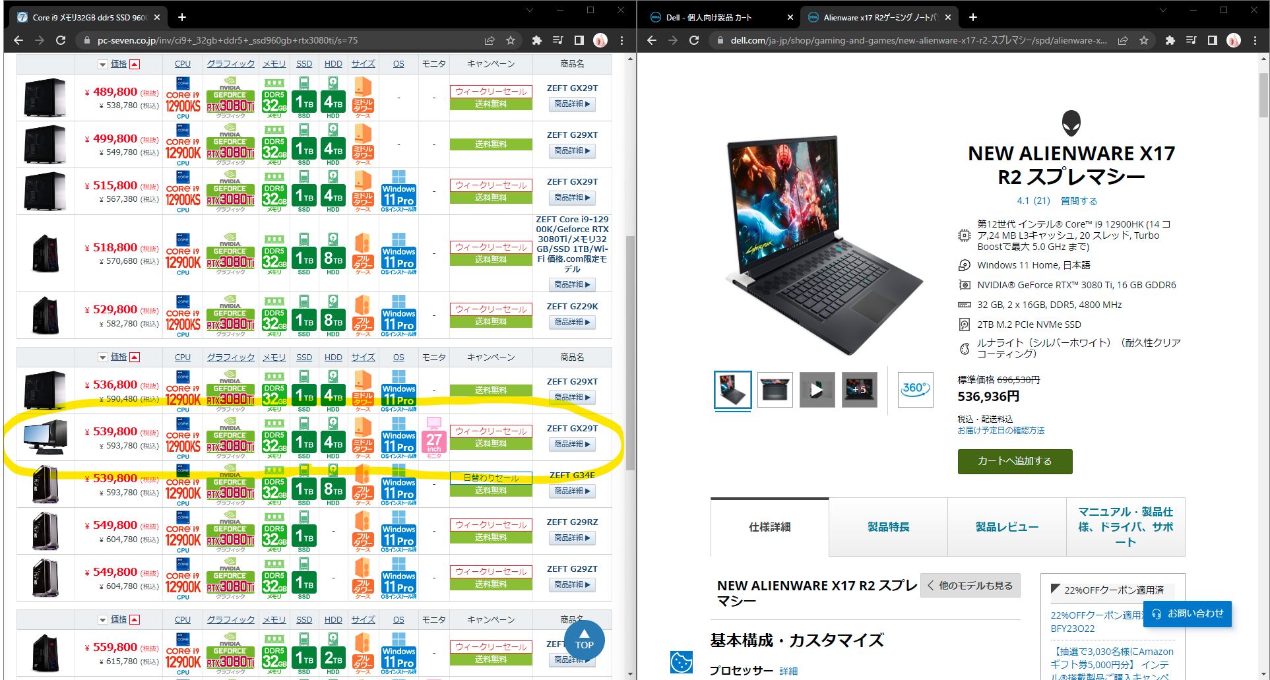Viewport: 1270px width, 680px height.
Task: Switch to Alienware x17 R2 tab
Action: pyautogui.click(x=879, y=17)
